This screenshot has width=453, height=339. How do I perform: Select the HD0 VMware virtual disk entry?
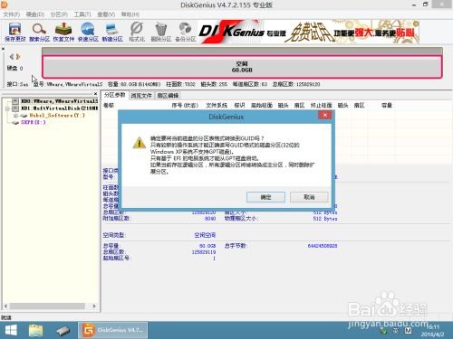pos(59,101)
